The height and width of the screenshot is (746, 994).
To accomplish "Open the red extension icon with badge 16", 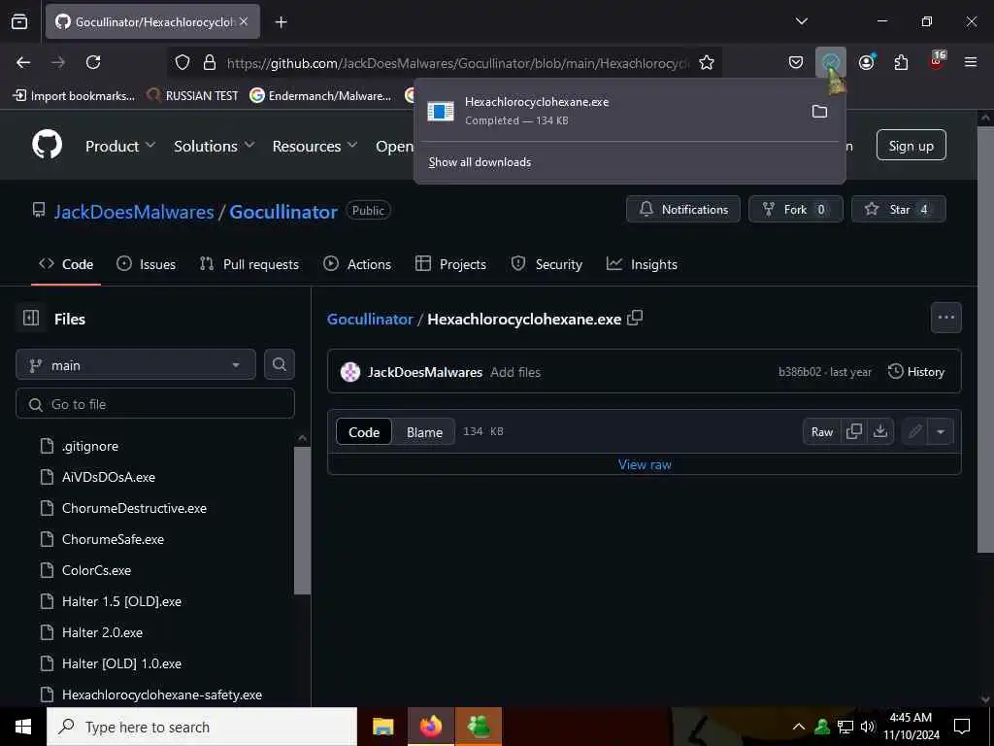I will (937, 61).
